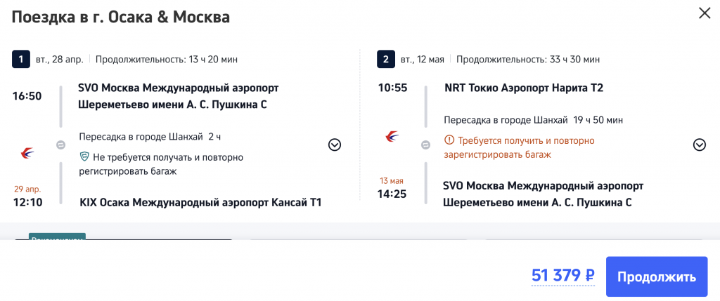Select segment number 2 badge
The image size is (720, 301).
pos(386,60)
